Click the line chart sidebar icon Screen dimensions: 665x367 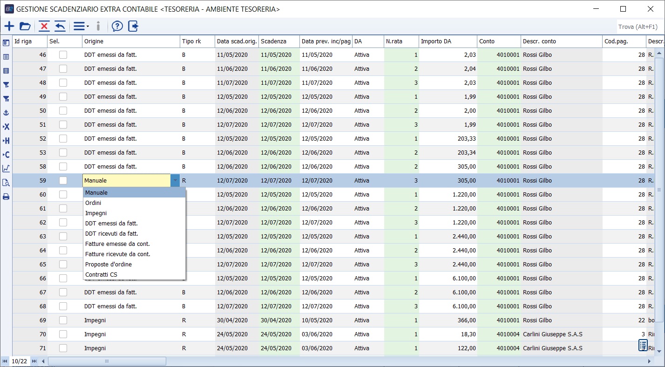click(x=6, y=169)
